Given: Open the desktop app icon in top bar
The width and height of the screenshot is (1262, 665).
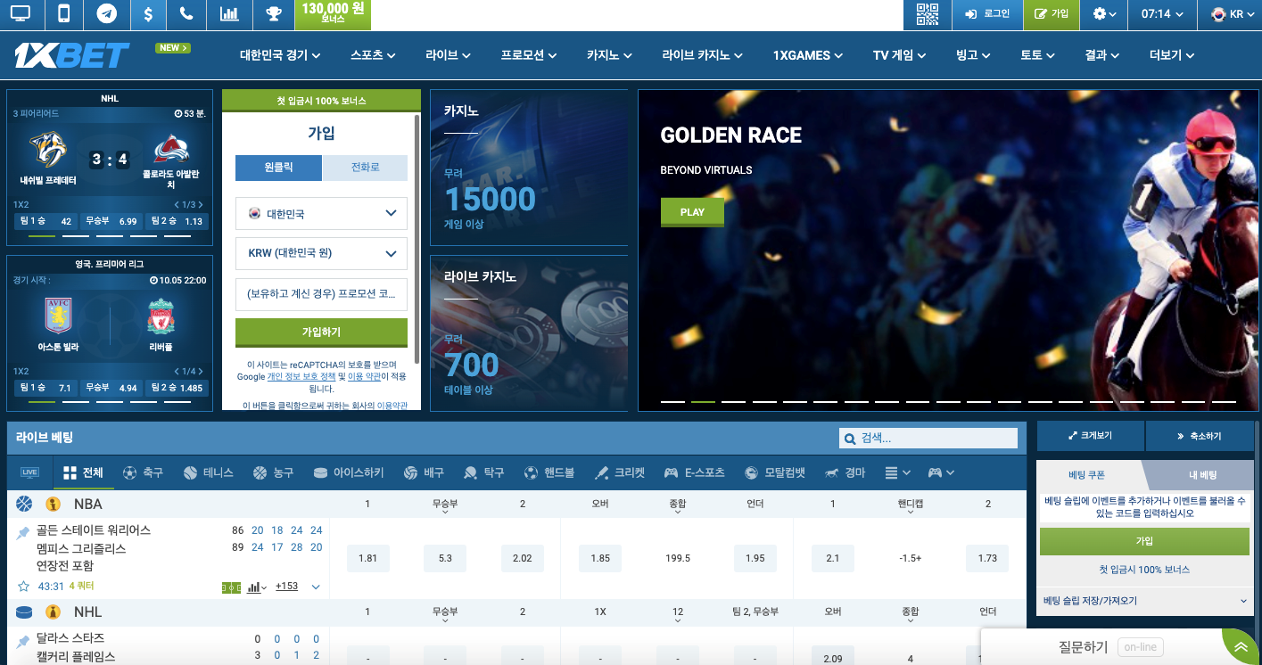Looking at the screenshot, I should [x=21, y=14].
